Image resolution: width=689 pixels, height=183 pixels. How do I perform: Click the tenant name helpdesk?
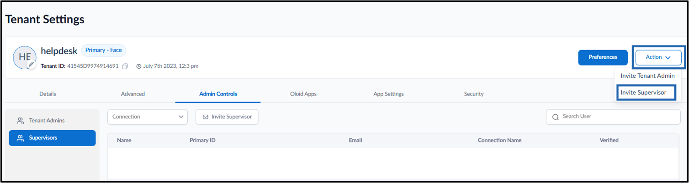[59, 51]
